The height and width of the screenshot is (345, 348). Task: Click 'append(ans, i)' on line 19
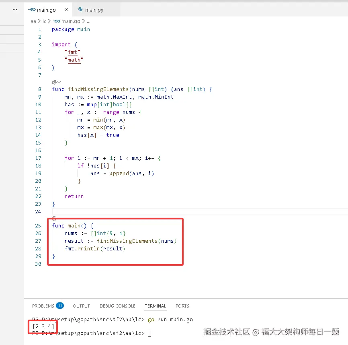[132, 174]
